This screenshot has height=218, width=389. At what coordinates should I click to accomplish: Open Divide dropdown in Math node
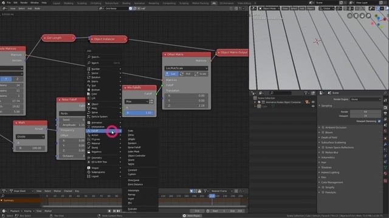click(x=30, y=137)
